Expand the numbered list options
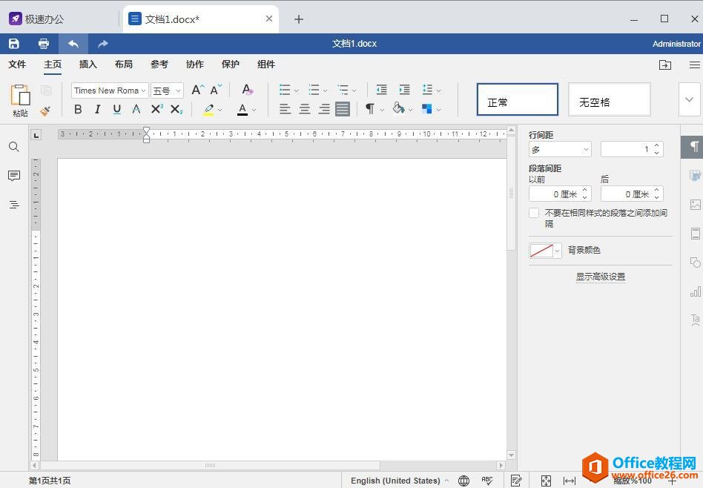703x488 pixels. pyautogui.click(x=325, y=90)
